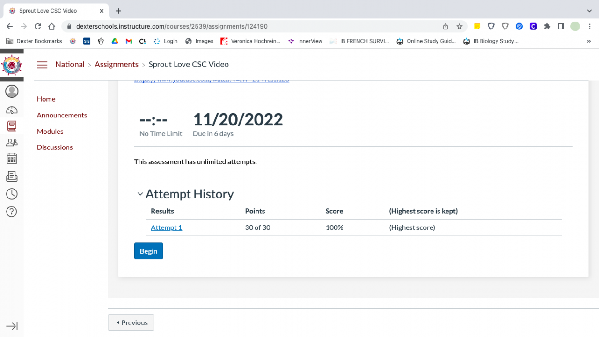
Task: Open the Courses book icon
Action: point(12,126)
